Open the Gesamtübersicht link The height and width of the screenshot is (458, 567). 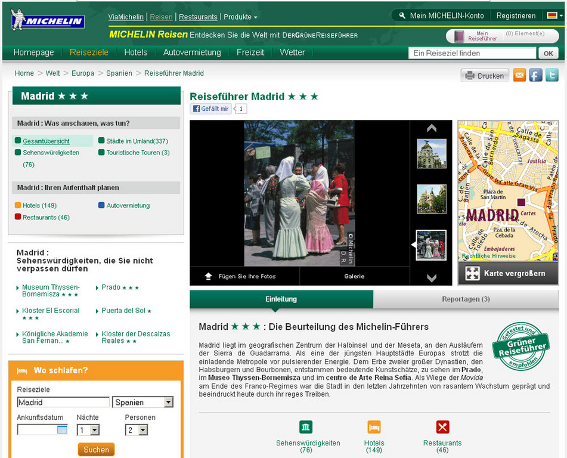tap(47, 141)
